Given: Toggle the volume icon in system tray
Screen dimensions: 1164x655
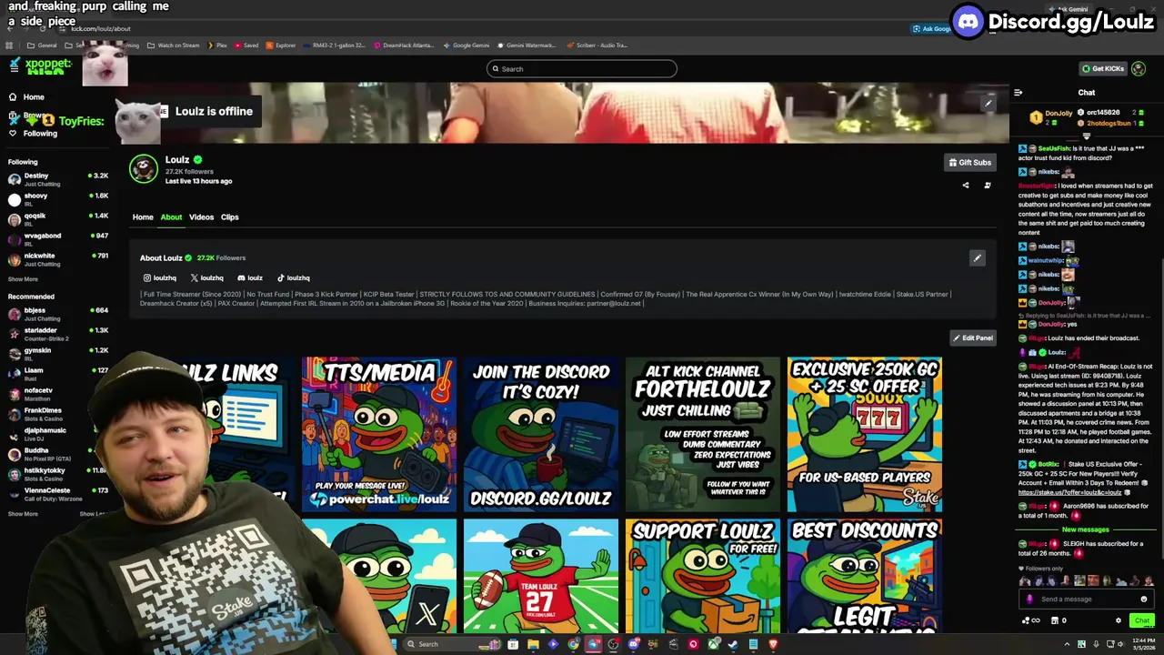Looking at the screenshot, I should click(x=1120, y=644).
